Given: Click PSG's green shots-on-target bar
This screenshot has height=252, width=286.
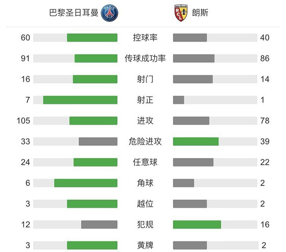Looking at the screenshot, I should 80,100.
